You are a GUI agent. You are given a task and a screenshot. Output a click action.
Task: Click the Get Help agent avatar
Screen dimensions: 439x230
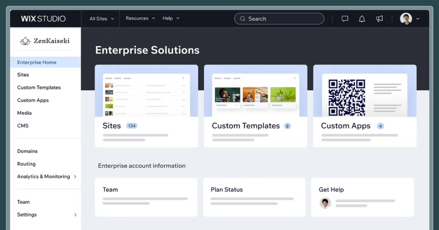pos(325,203)
